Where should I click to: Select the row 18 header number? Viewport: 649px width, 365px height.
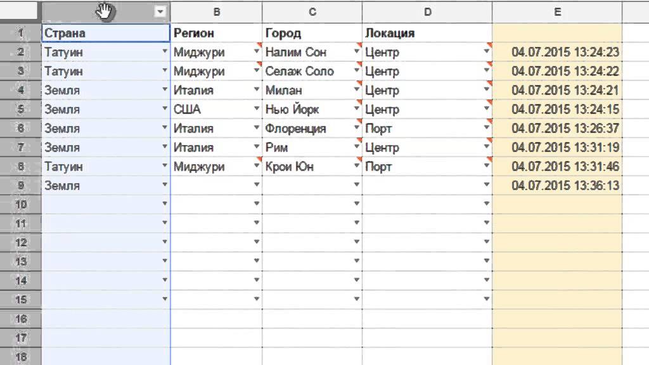[20, 357]
